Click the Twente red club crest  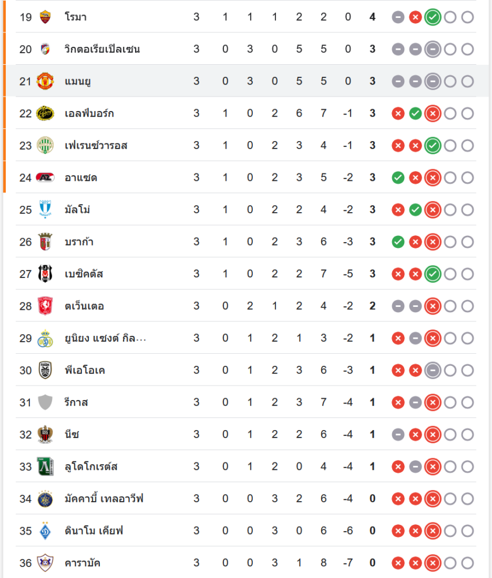[45, 306]
